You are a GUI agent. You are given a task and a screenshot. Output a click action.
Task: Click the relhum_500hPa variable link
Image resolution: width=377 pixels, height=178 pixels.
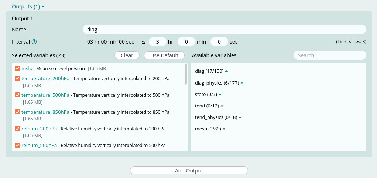point(39,145)
